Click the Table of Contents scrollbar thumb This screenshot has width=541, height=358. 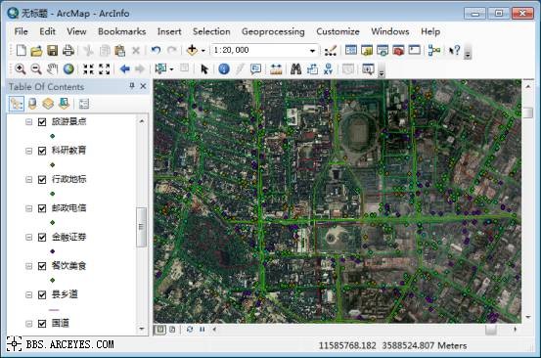pyautogui.click(x=141, y=227)
